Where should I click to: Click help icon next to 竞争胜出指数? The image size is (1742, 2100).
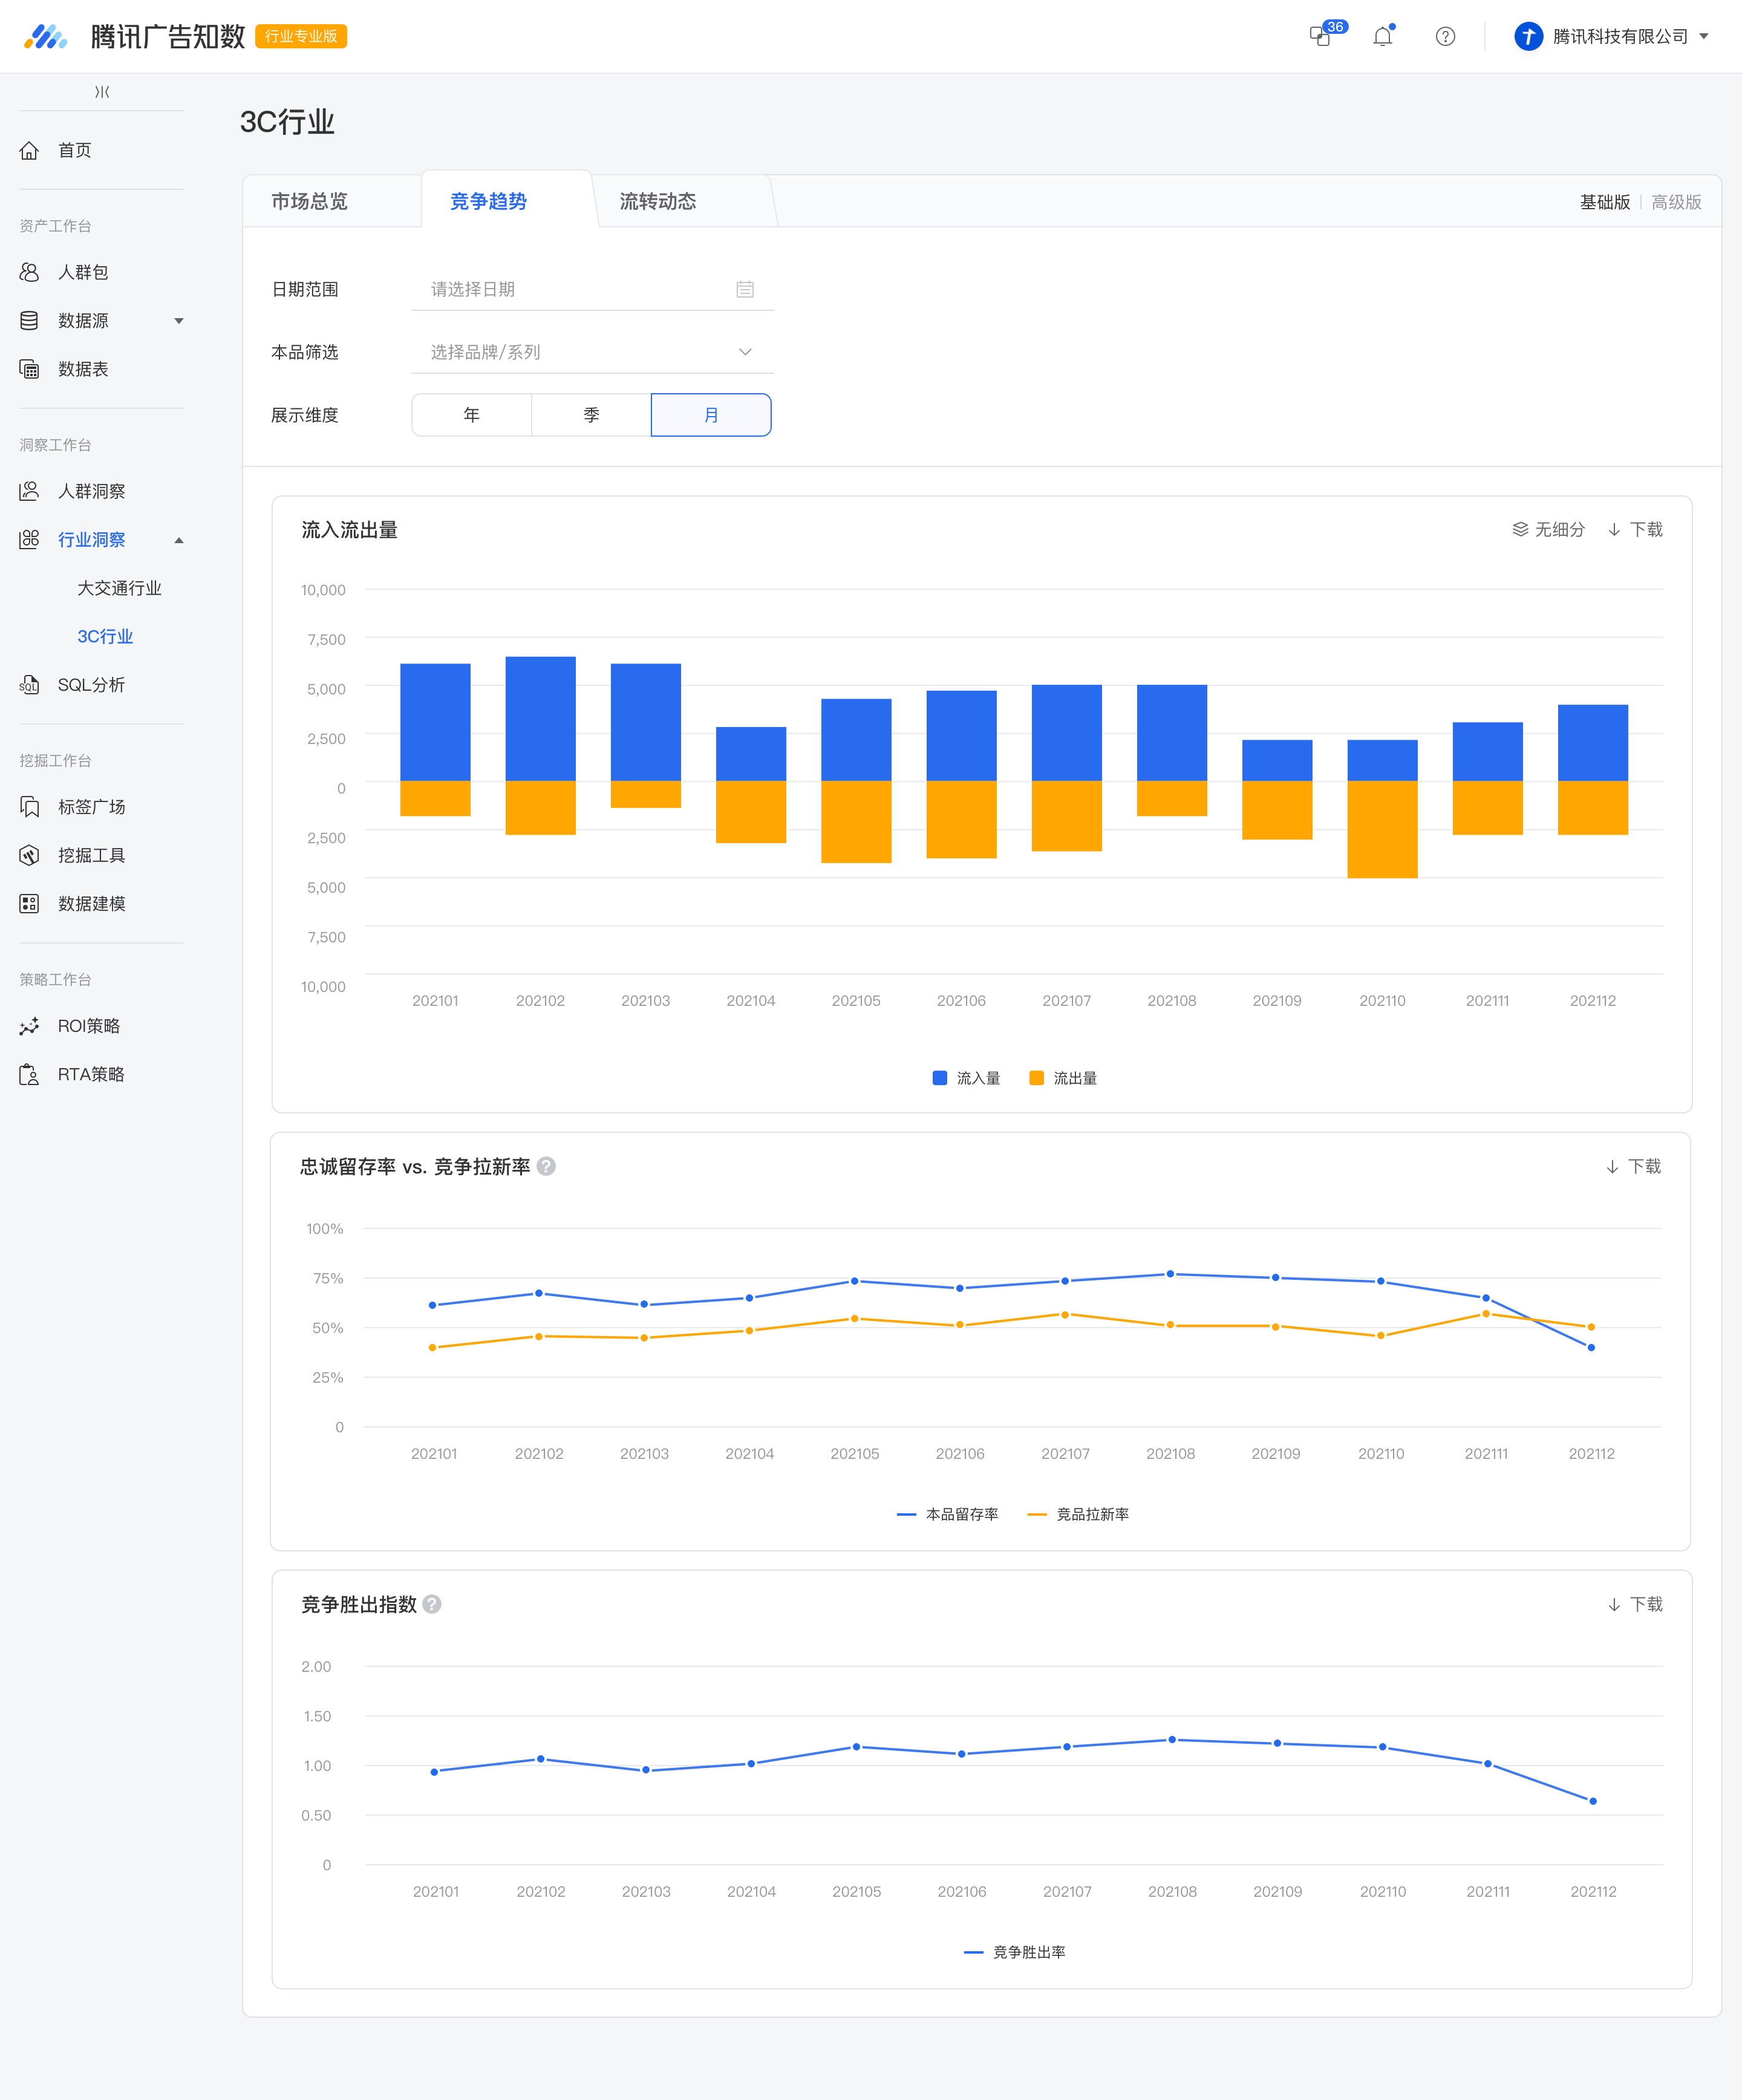pyautogui.click(x=432, y=1604)
